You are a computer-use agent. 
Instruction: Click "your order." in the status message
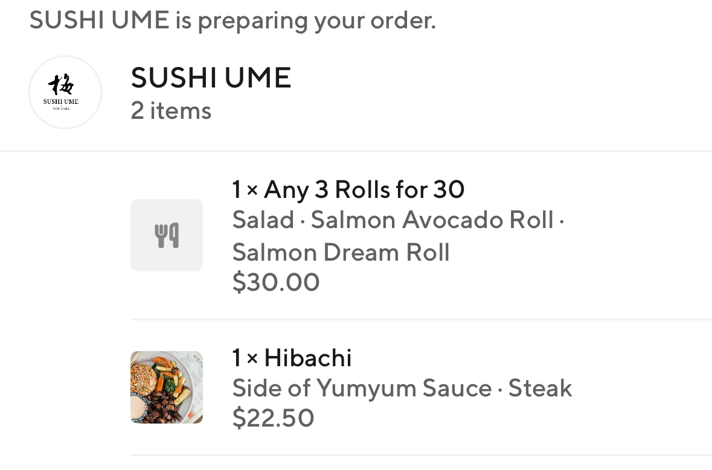[x=374, y=21]
